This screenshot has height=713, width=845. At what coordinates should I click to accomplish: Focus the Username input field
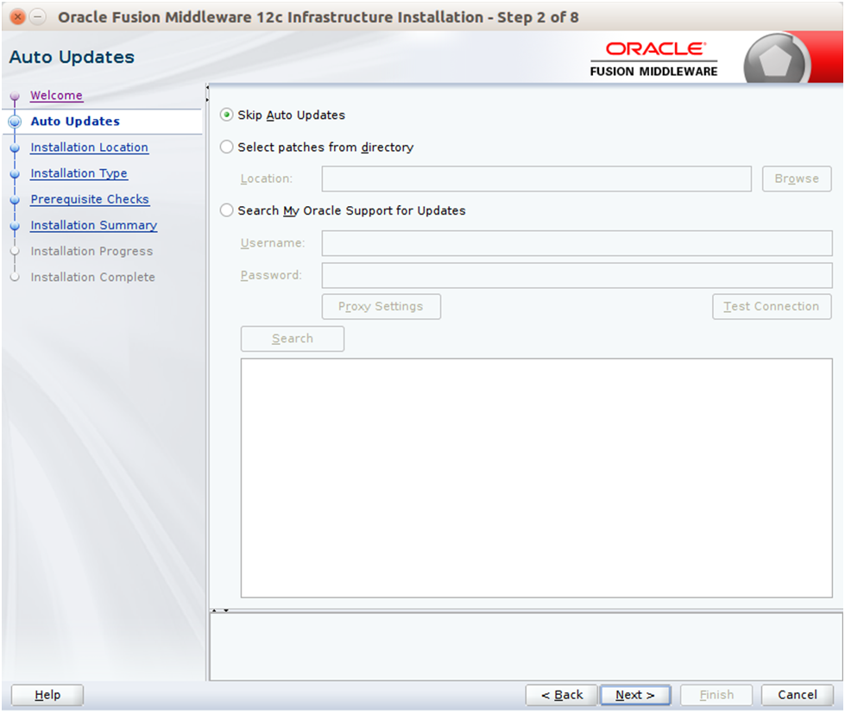coord(577,243)
